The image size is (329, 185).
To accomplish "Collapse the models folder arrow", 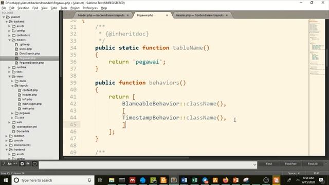I will point(9,40).
